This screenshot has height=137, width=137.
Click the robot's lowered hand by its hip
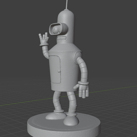[x=81, y=90]
